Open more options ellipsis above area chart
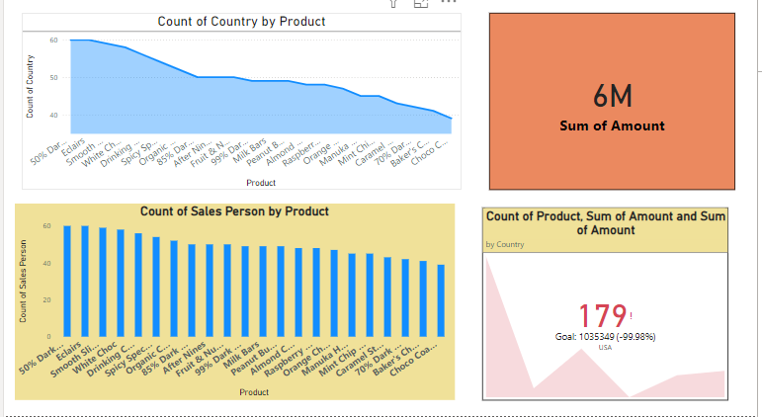This screenshot has width=762, height=417. [x=449, y=3]
